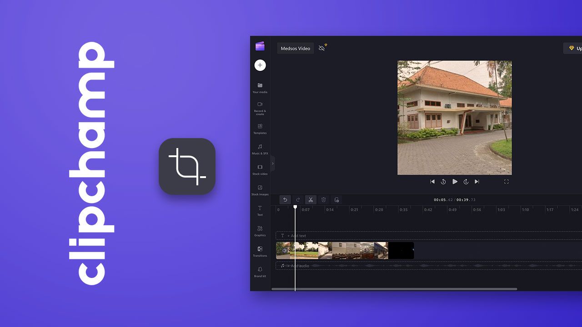Toggle the cloud backup off icon
582x327 pixels.
pos(322,48)
